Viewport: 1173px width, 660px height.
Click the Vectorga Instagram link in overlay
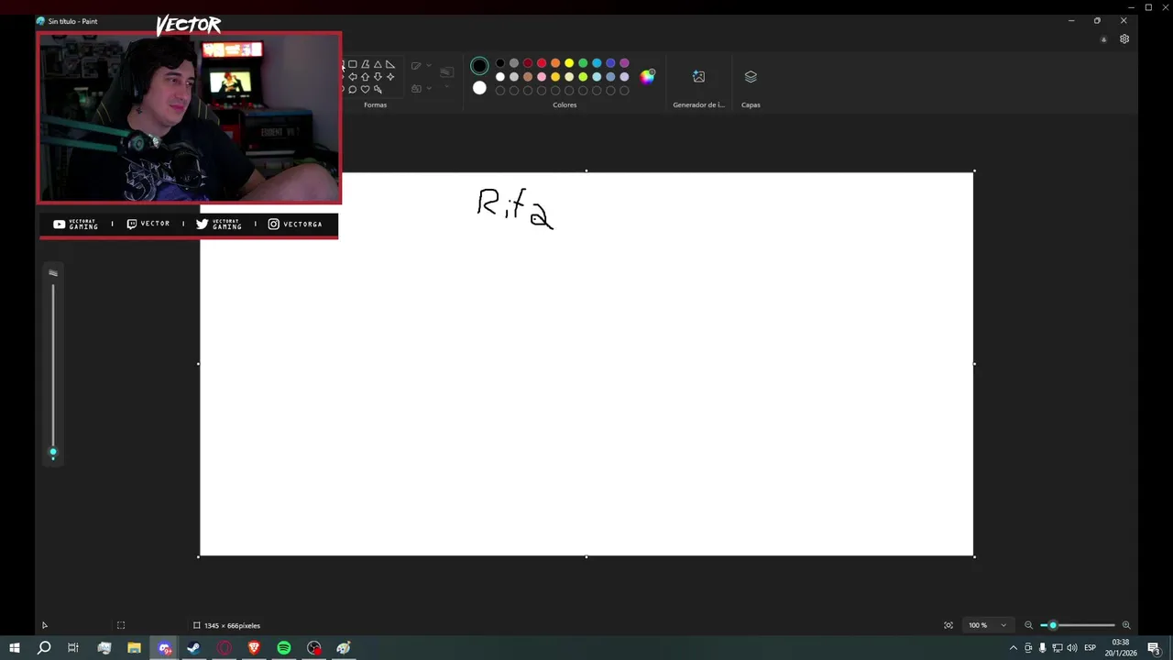point(295,224)
